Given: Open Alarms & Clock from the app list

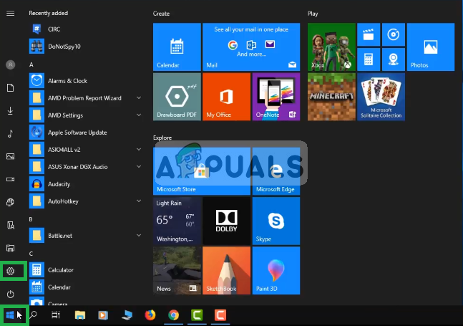Looking at the screenshot, I should tap(67, 81).
